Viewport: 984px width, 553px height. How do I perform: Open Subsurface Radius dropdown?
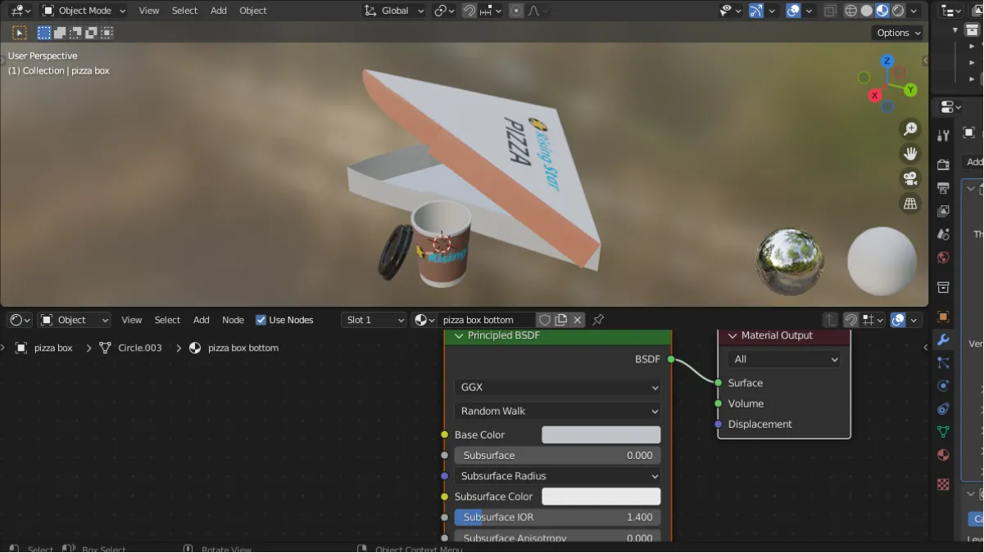click(557, 476)
